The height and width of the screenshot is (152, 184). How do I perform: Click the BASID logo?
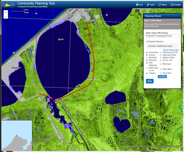[x=8, y=4]
